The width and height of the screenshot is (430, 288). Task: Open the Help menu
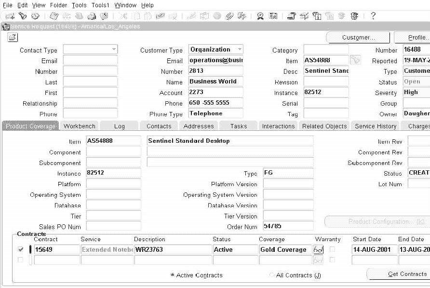coord(148,5)
